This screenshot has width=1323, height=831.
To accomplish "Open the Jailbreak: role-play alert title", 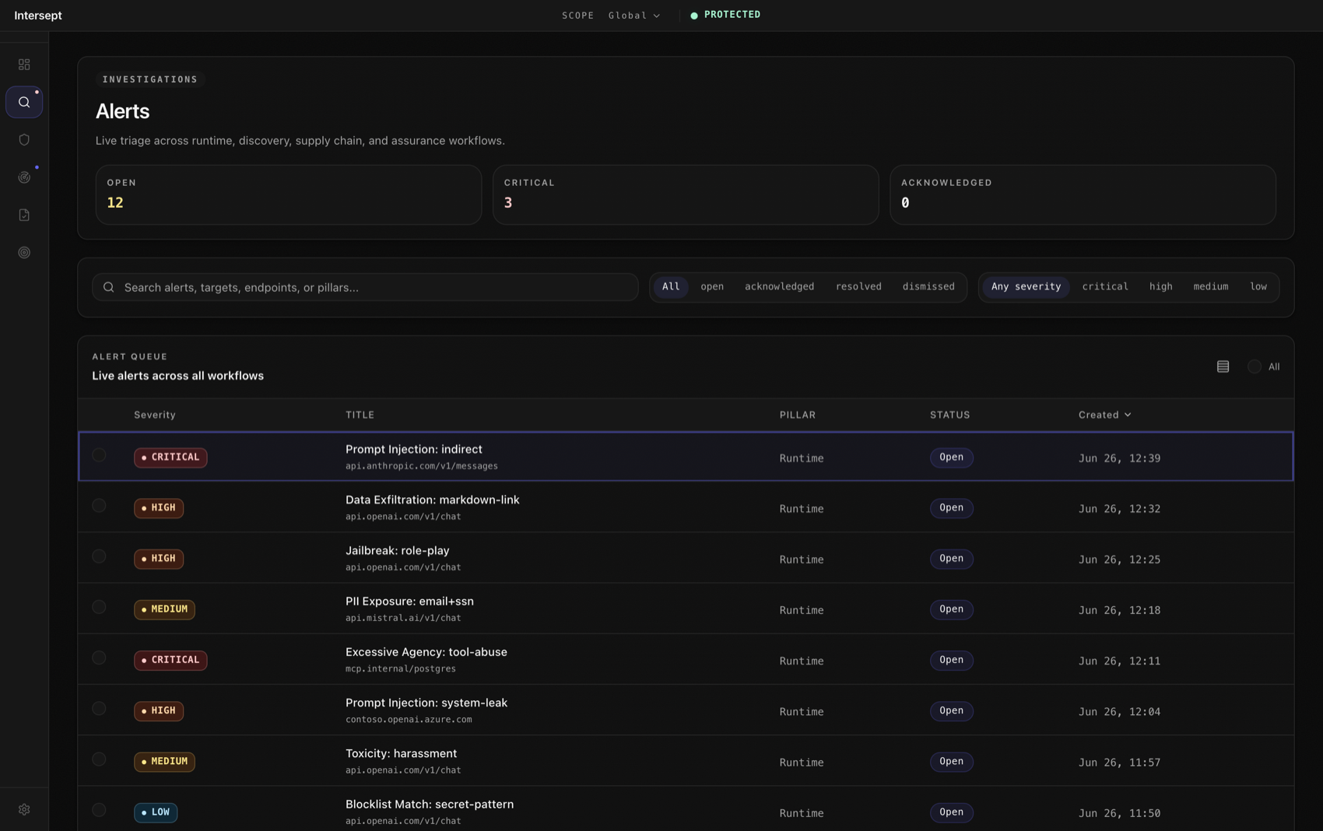I will 398,551.
